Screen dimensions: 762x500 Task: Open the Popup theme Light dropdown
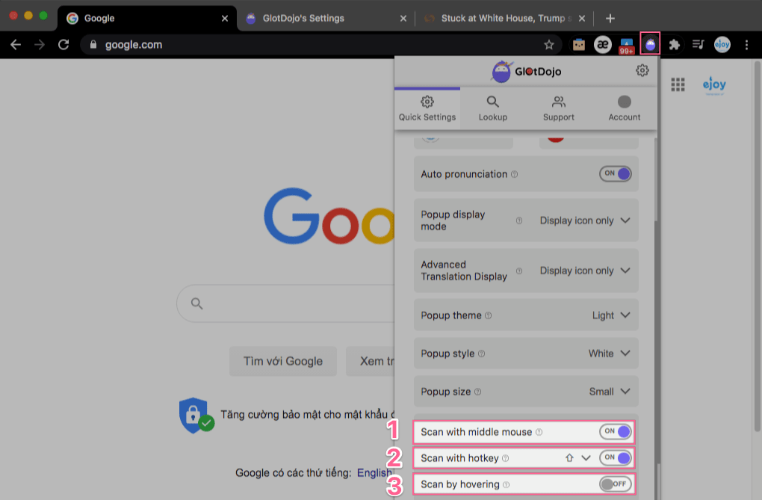click(611, 315)
